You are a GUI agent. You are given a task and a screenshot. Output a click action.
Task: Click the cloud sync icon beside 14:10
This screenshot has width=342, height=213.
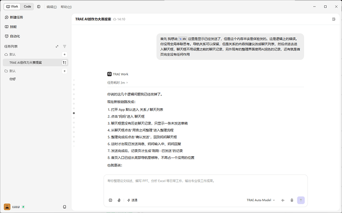pos(114,19)
